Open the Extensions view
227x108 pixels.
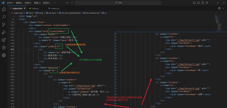coord(4,40)
